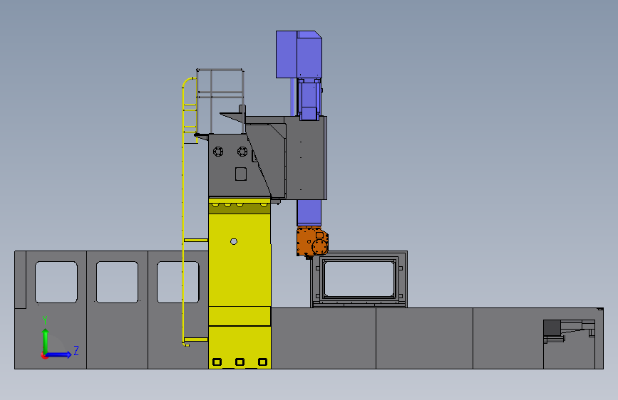Select the gray vertical carriage plate behind the ram

[306, 158]
